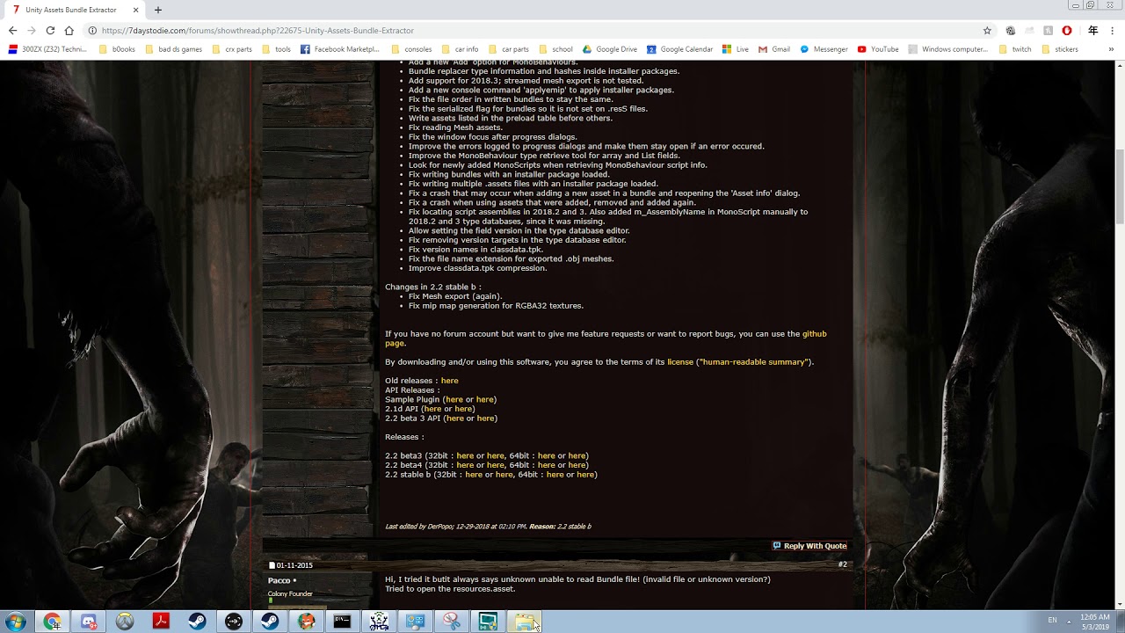The width and height of the screenshot is (1125, 633).
Task: Open the command prompt taskbar icon
Action: (342, 622)
